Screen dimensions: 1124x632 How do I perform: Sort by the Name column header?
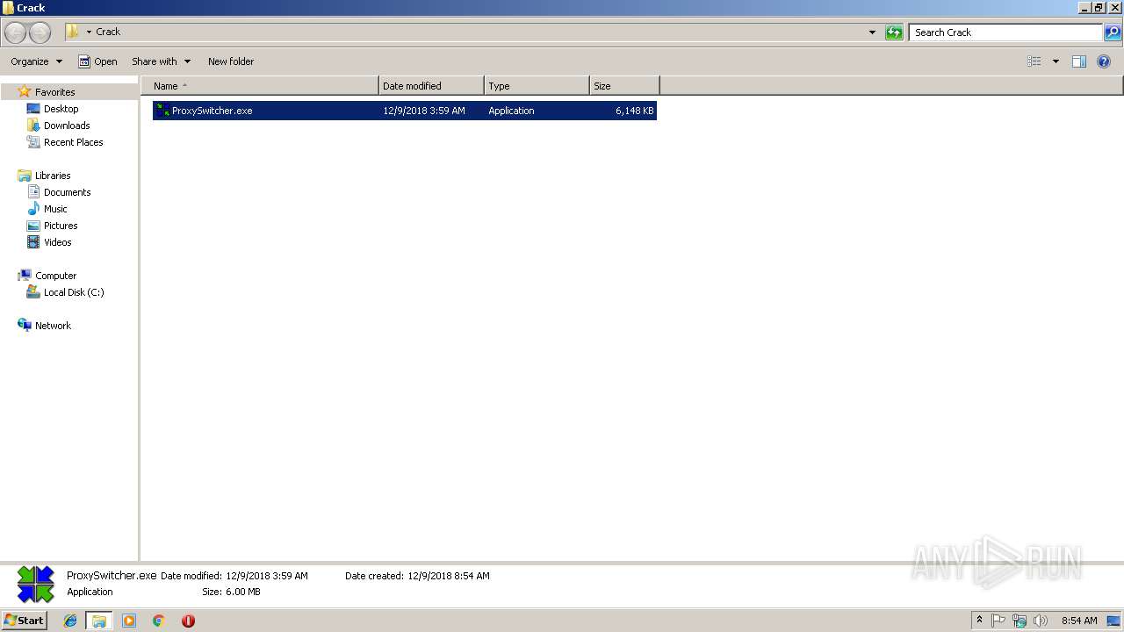click(x=259, y=86)
